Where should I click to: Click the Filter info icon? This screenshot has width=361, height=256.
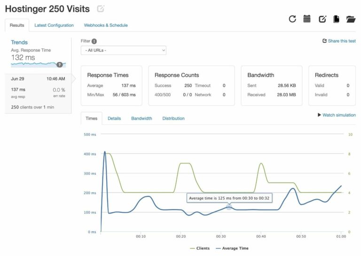click(94, 41)
